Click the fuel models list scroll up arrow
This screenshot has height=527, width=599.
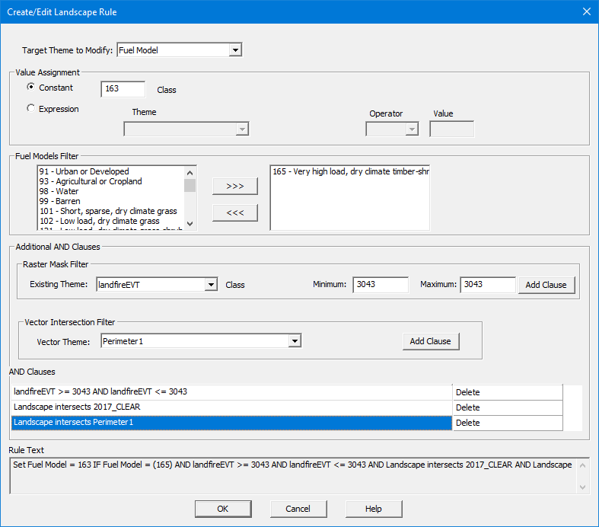pyautogui.click(x=190, y=173)
